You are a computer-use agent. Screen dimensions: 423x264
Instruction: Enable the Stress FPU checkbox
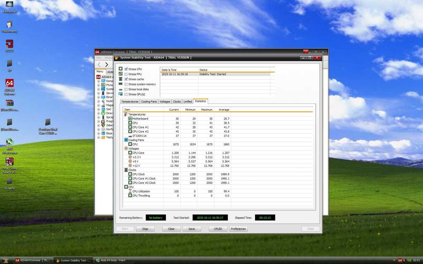[x=126, y=74]
